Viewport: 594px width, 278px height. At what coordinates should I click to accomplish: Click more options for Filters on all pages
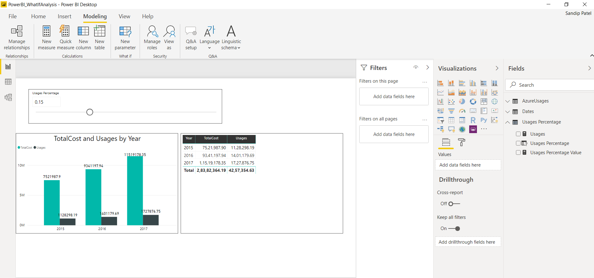(x=425, y=119)
